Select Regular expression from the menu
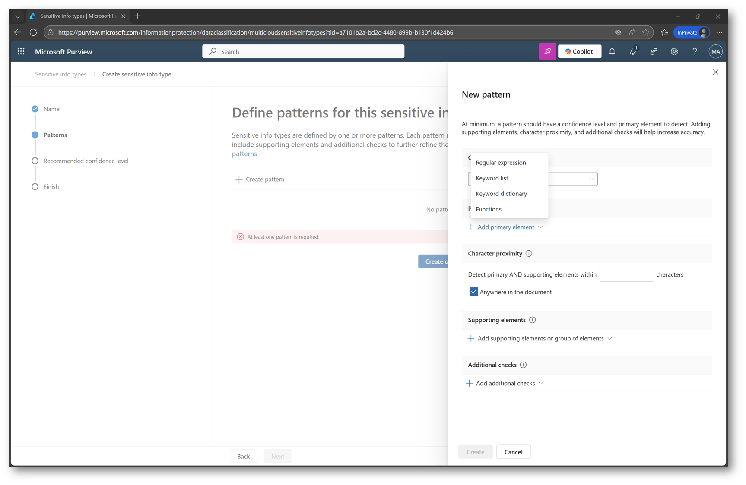 501,163
